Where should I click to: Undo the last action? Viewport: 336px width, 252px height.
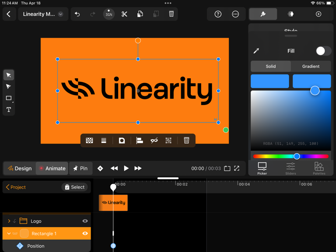pos(77,14)
